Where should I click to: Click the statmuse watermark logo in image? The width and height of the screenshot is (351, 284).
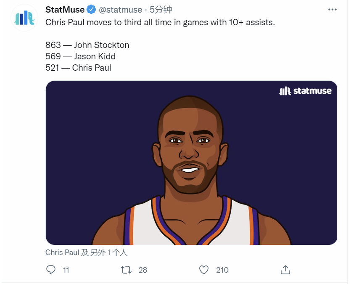[x=305, y=91]
